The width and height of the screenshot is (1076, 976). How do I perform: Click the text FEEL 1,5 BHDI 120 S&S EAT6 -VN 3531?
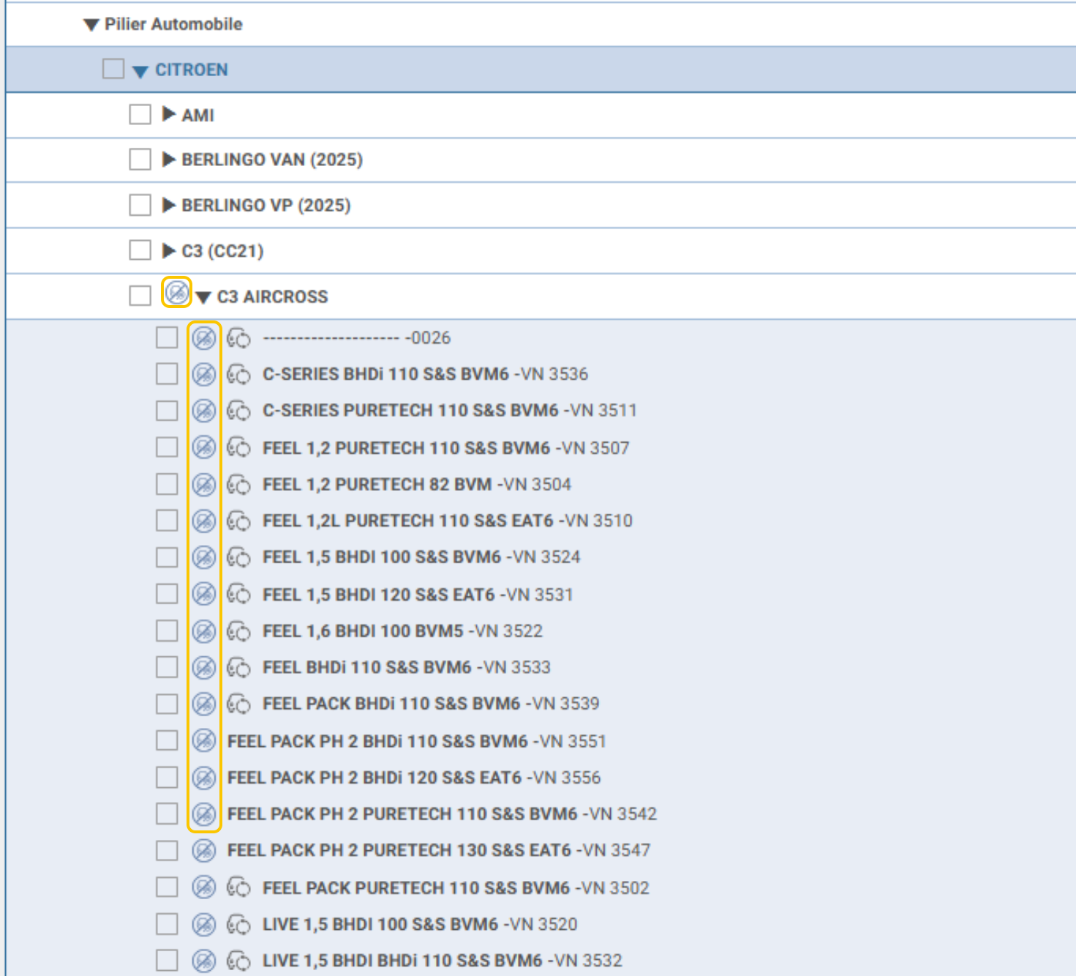click(x=418, y=594)
